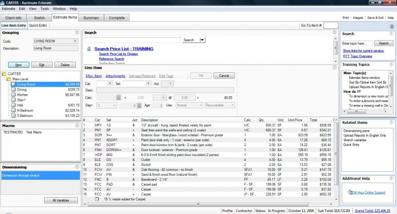The image size is (397, 214).
Task: Switch to the Summary tab
Action: point(91,18)
